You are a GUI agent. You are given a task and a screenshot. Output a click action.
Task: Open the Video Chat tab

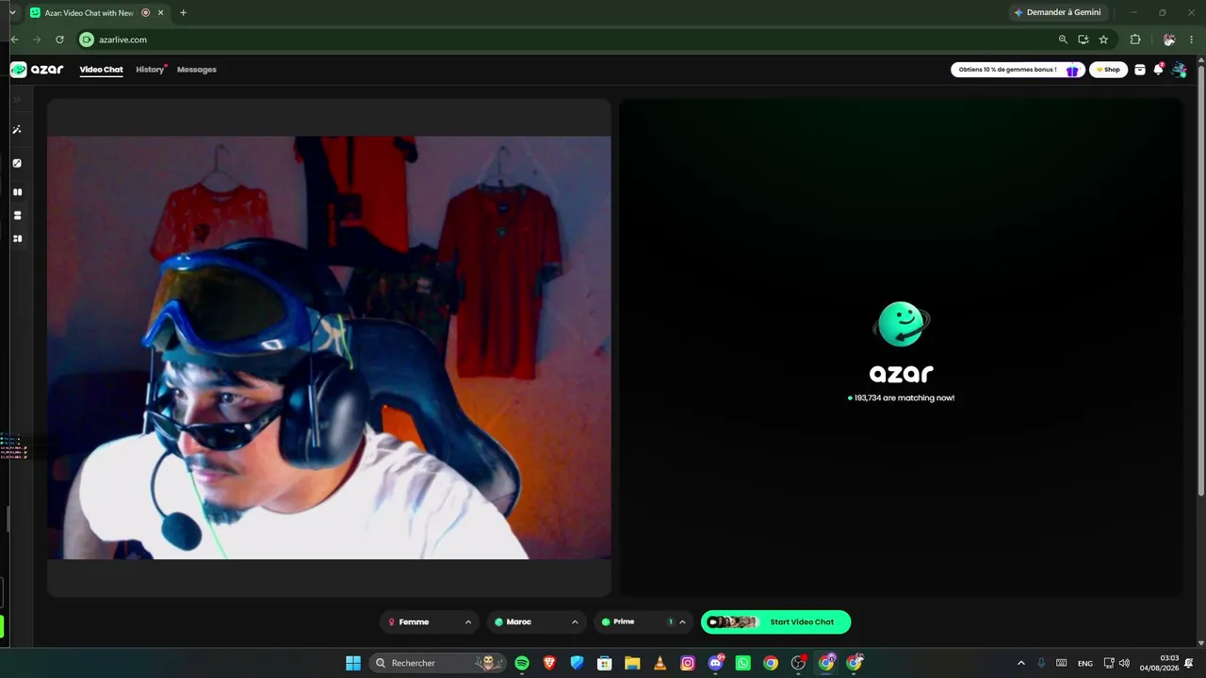click(101, 70)
